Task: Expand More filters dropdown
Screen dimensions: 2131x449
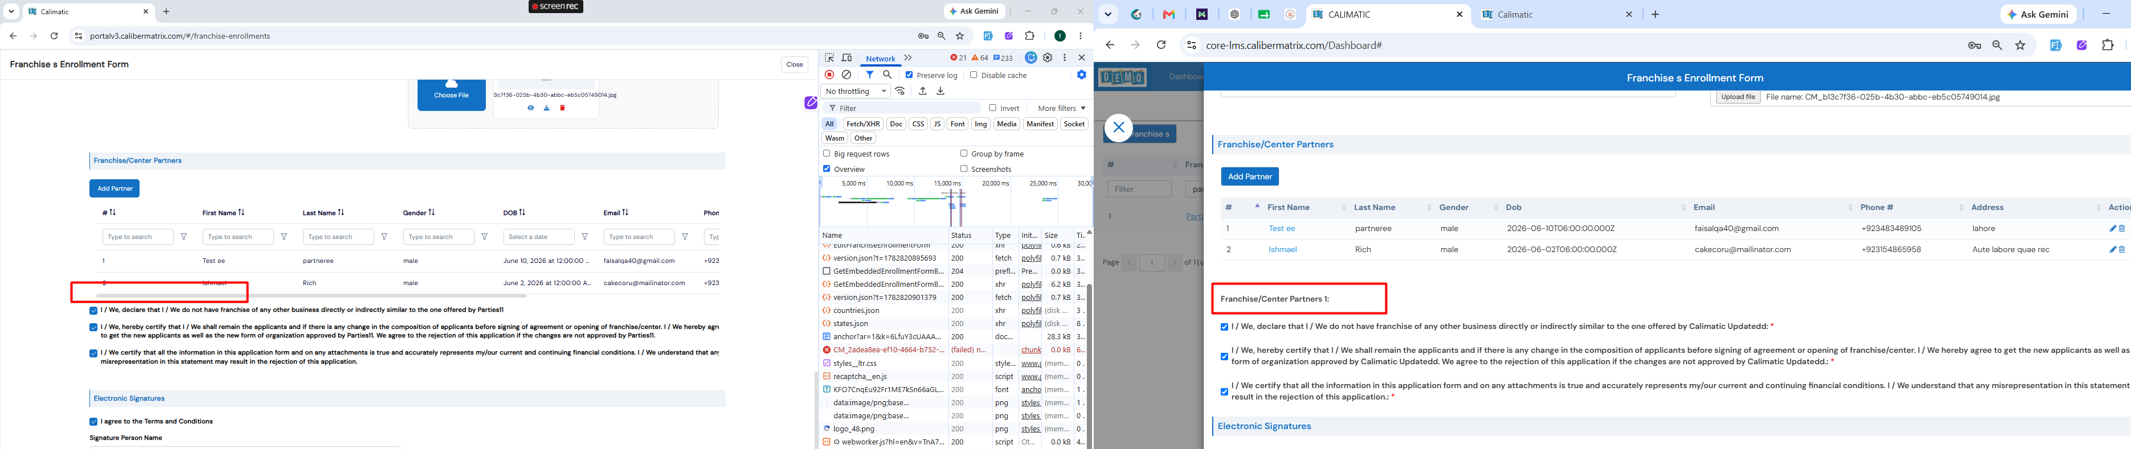Action: coord(1061,108)
